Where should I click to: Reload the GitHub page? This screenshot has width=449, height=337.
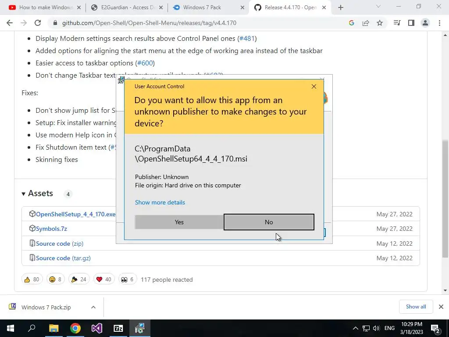coord(38,23)
